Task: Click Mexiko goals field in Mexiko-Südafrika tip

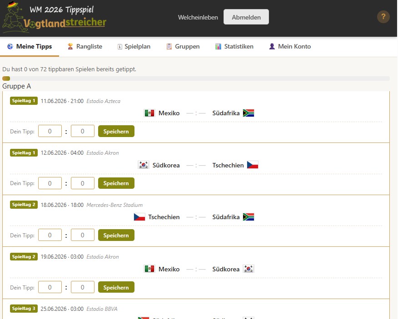Action: pos(50,131)
